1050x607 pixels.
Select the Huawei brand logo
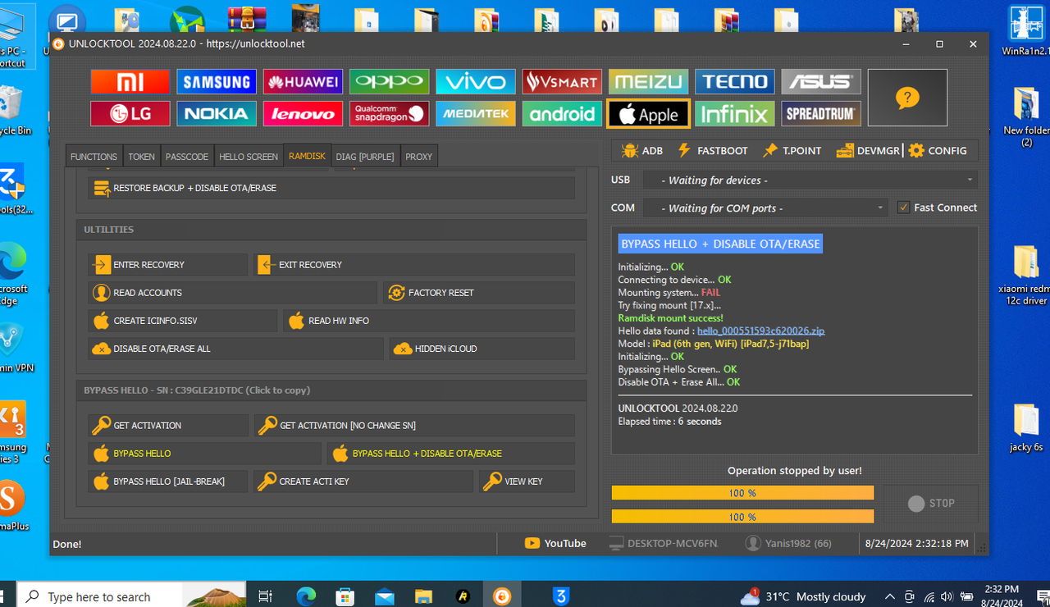(x=303, y=81)
